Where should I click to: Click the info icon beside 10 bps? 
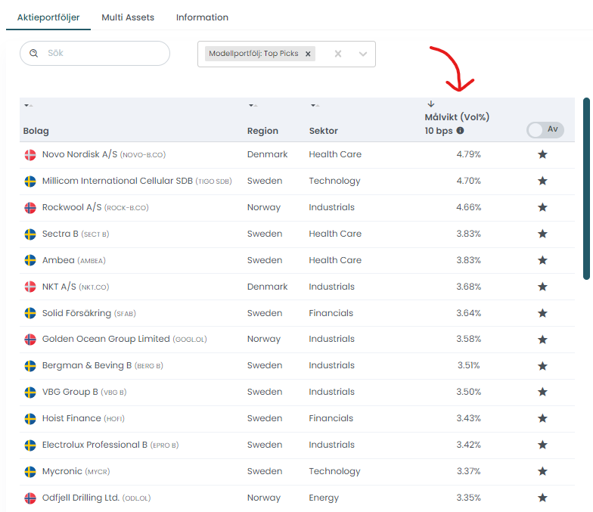coord(460,131)
